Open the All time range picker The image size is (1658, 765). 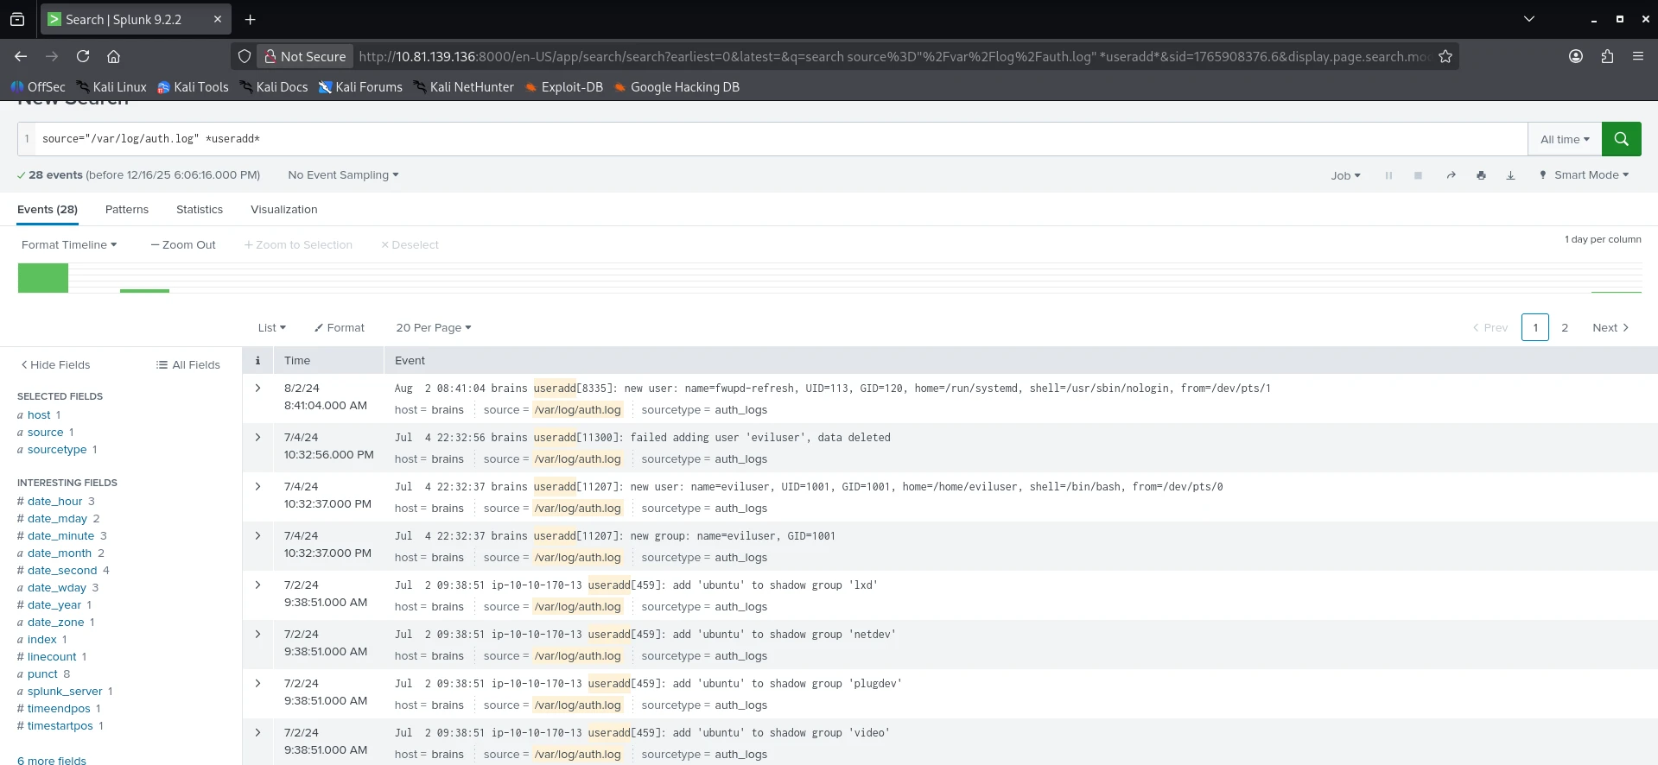click(x=1564, y=139)
